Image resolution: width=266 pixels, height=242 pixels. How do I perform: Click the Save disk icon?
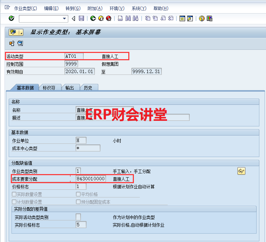point(81,18)
